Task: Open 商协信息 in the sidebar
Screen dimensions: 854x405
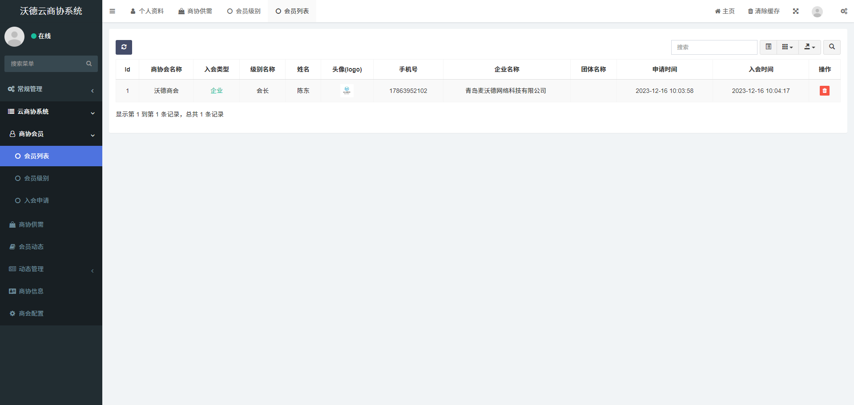Action: pyautogui.click(x=51, y=291)
